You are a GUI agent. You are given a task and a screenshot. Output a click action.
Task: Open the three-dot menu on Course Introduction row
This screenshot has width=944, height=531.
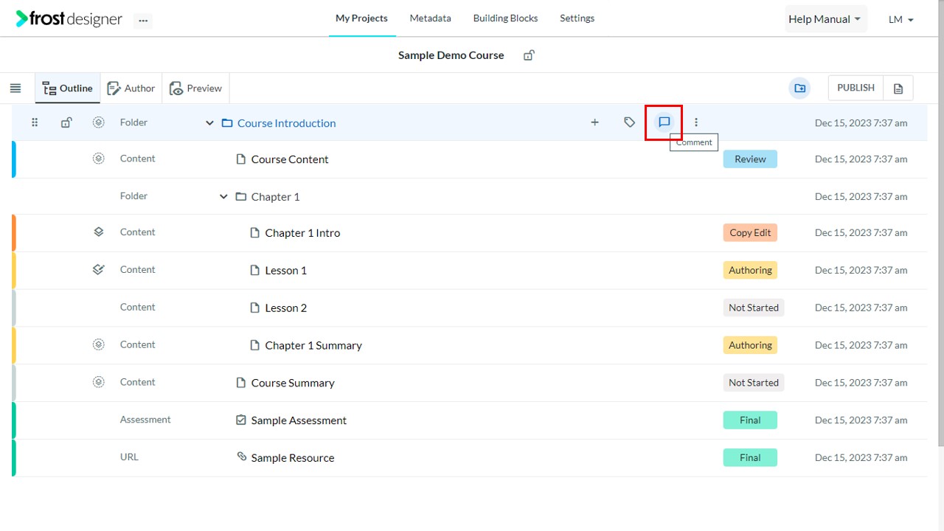click(696, 122)
